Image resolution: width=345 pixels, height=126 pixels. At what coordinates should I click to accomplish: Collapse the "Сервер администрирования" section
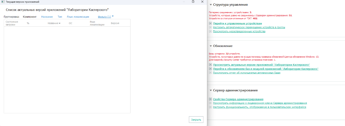(210, 90)
